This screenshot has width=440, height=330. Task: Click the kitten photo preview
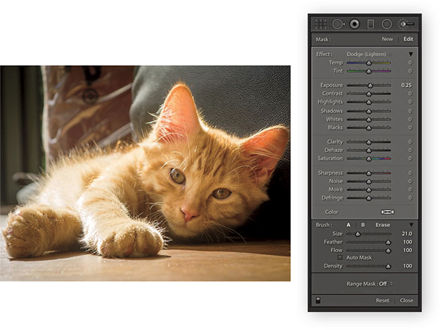pos(145,173)
